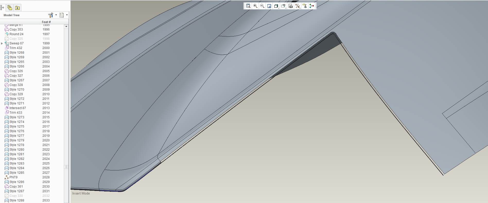
Task: Click the Feat # column header
Action: [x=46, y=22]
